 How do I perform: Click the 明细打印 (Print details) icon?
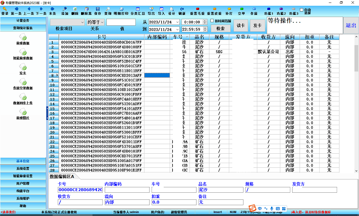coord(121,11)
